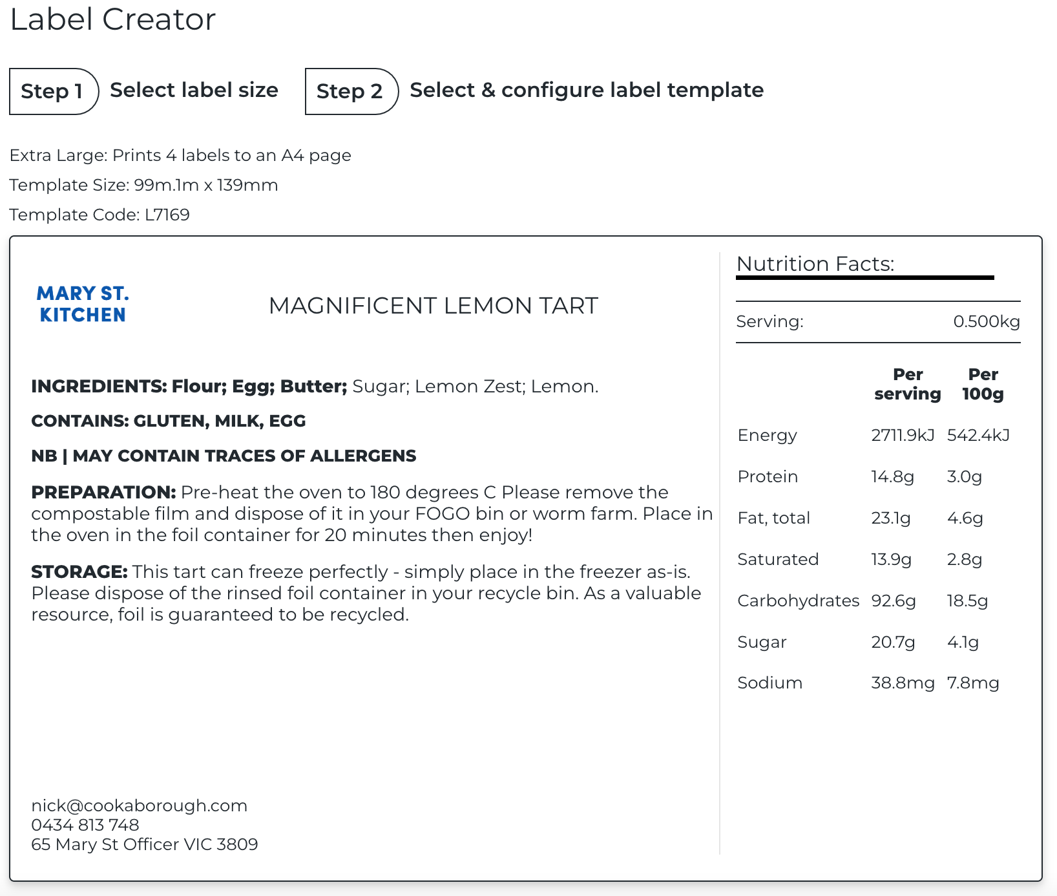
Task: Click the serving value 0.500kg
Action: pos(987,321)
